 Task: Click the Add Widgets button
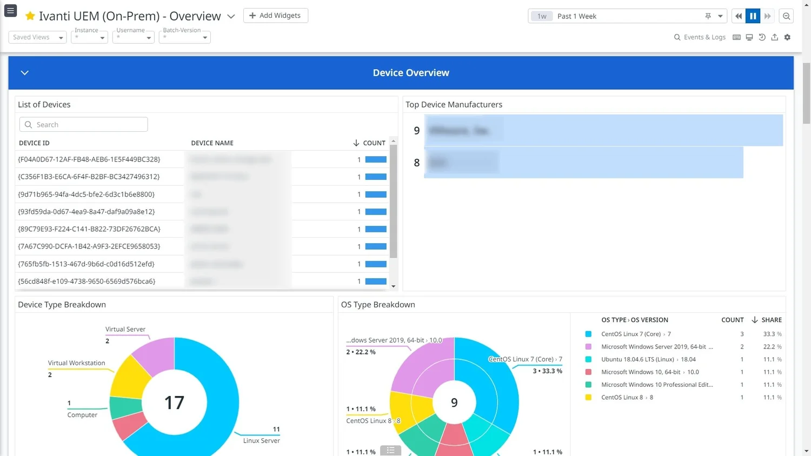pyautogui.click(x=276, y=15)
